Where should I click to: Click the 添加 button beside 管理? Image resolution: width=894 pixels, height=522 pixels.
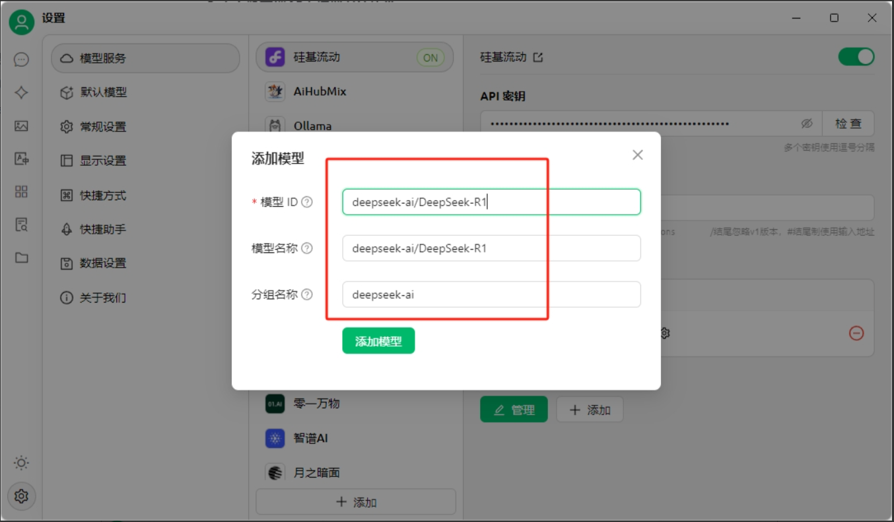coord(590,410)
